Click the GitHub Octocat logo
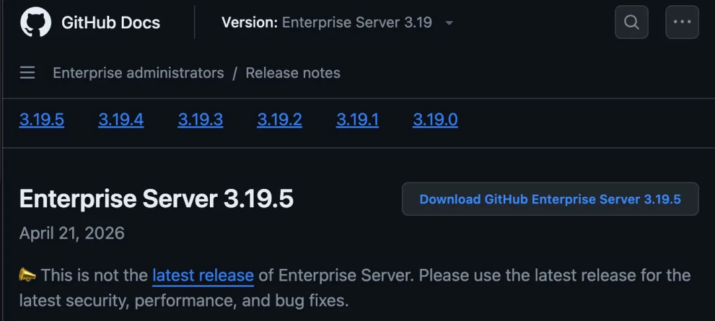The height and width of the screenshot is (321, 715). [x=36, y=22]
